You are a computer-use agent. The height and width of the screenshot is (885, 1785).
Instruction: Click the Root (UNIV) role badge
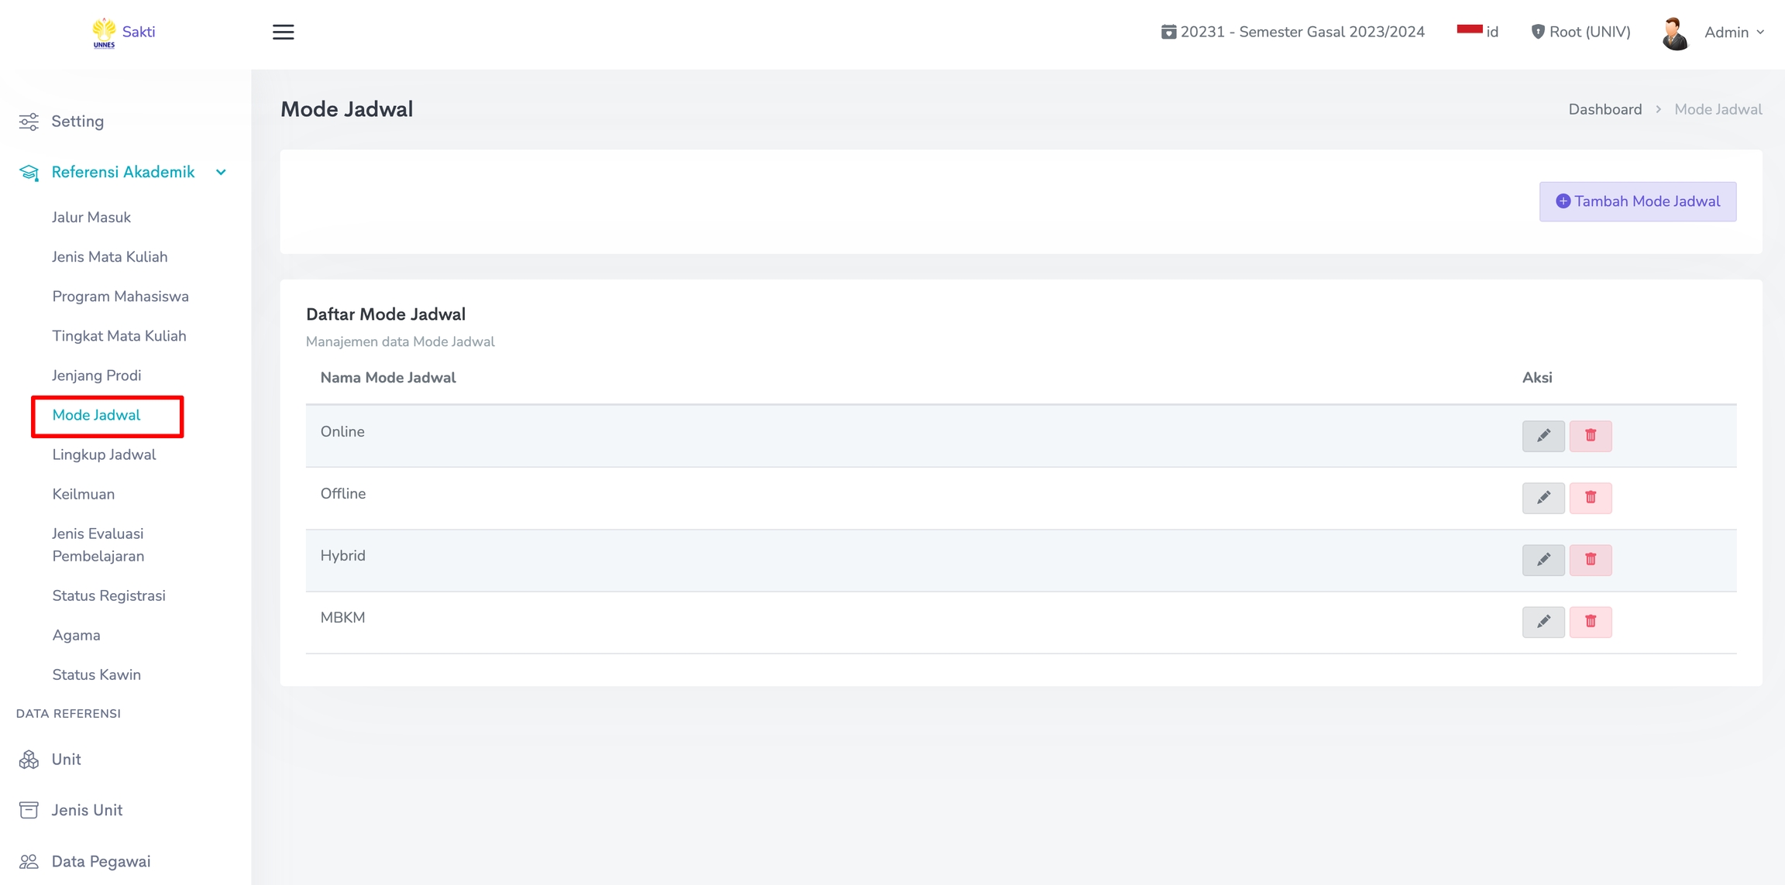tap(1580, 32)
